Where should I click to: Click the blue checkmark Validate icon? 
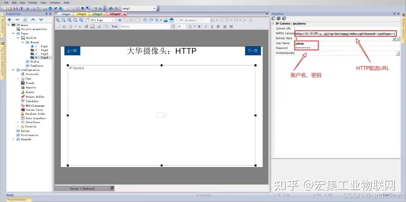50,9
